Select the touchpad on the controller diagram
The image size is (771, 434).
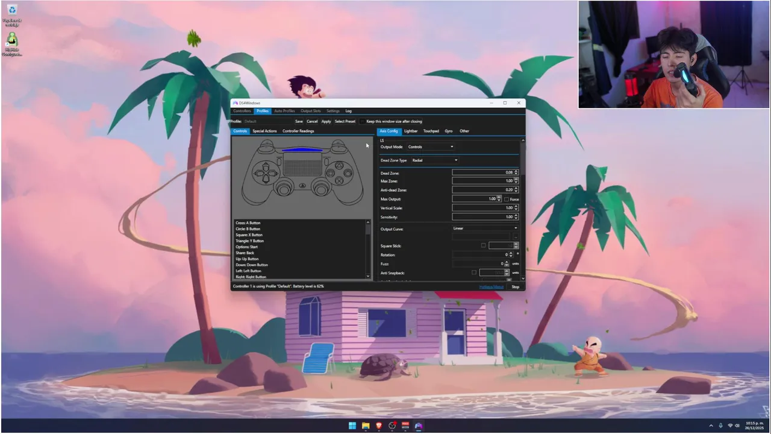302,164
